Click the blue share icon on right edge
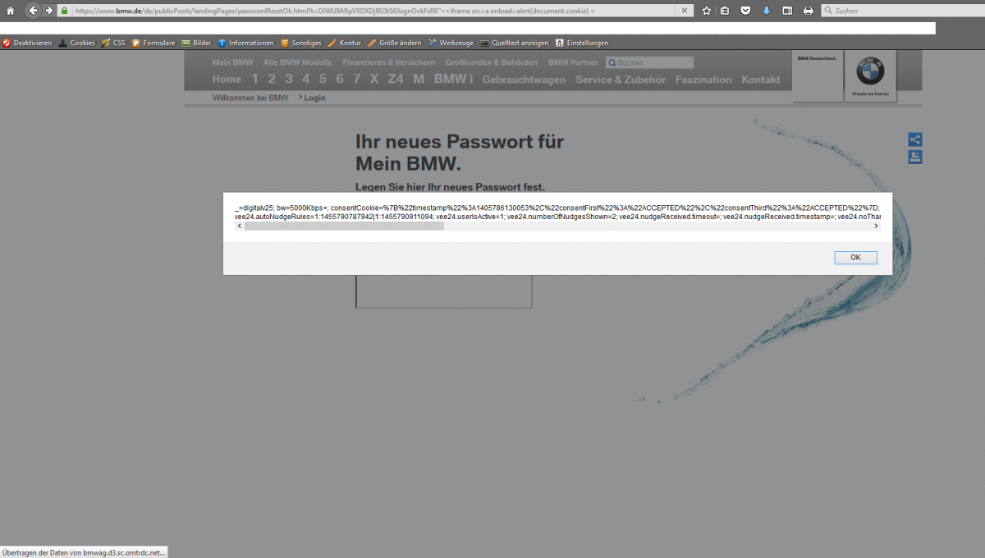The width and height of the screenshot is (985, 558). click(x=915, y=139)
